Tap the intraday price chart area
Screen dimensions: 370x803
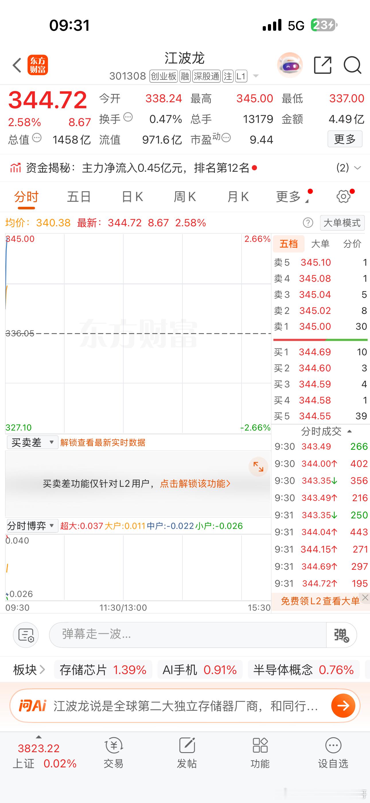point(138,333)
